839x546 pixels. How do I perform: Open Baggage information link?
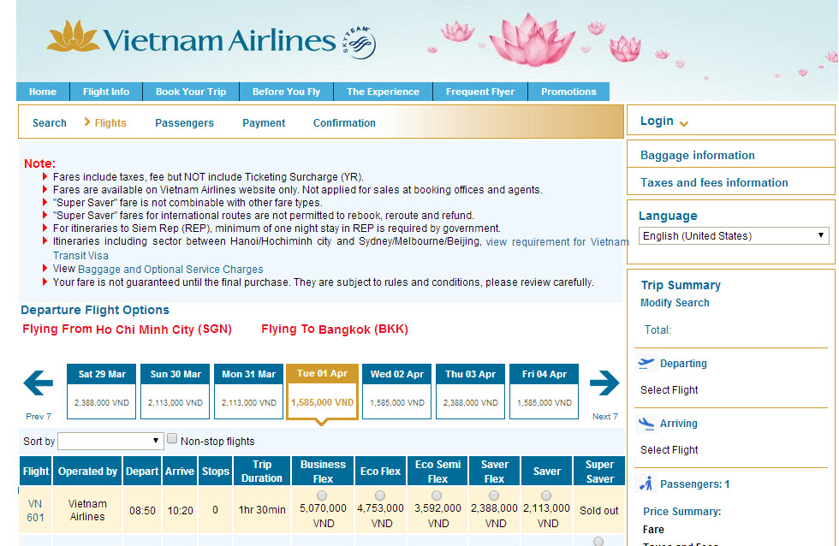(698, 155)
